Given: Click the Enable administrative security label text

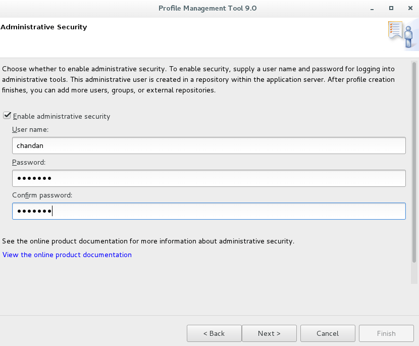Looking at the screenshot, I should [62, 116].
